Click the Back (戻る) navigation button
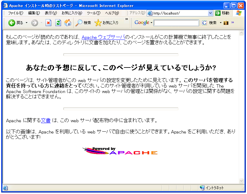 pos(16,23)
